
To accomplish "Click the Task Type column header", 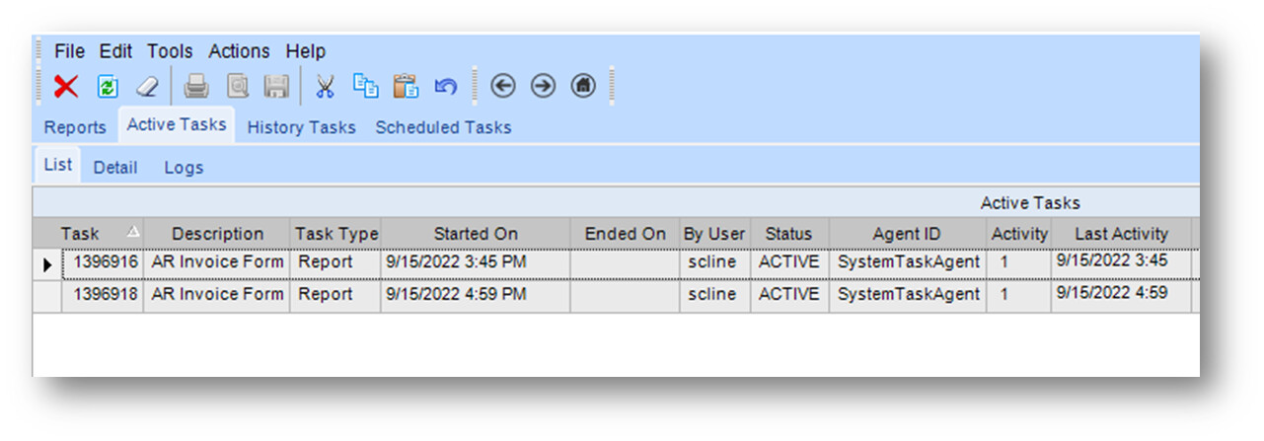I will pyautogui.click(x=335, y=234).
